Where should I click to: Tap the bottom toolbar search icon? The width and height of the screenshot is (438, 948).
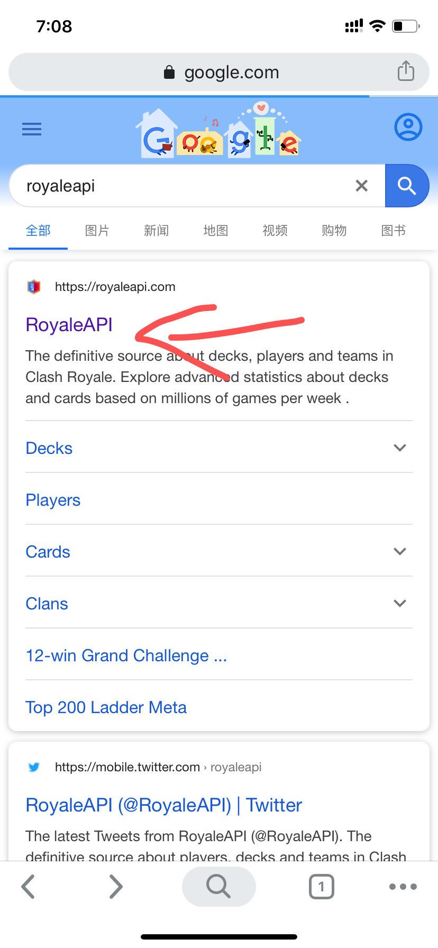click(218, 886)
